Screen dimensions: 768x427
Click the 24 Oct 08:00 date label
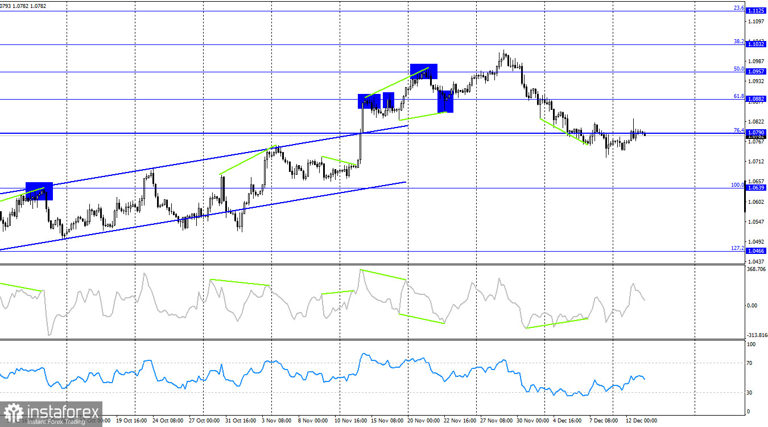coord(167,421)
